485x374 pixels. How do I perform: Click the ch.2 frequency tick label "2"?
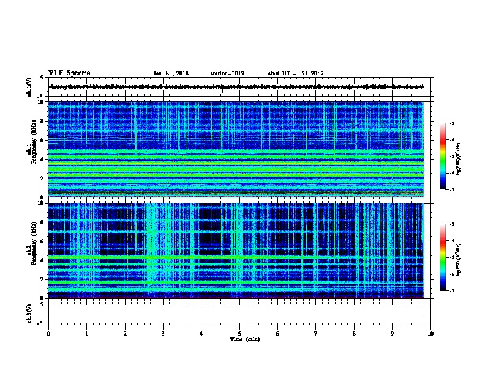coord(43,279)
